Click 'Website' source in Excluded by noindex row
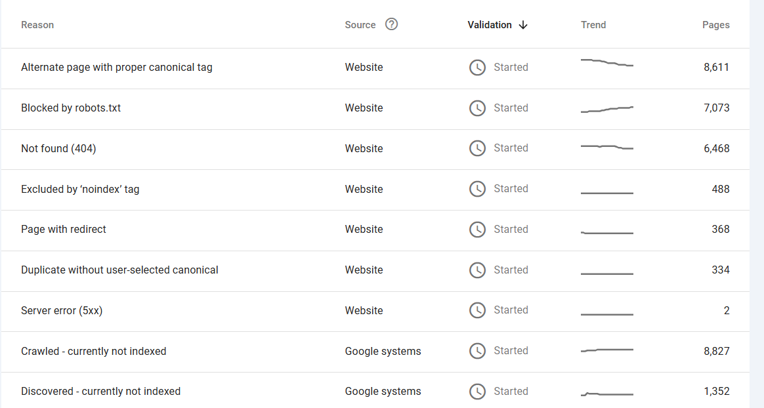The image size is (764, 408). [x=364, y=189]
